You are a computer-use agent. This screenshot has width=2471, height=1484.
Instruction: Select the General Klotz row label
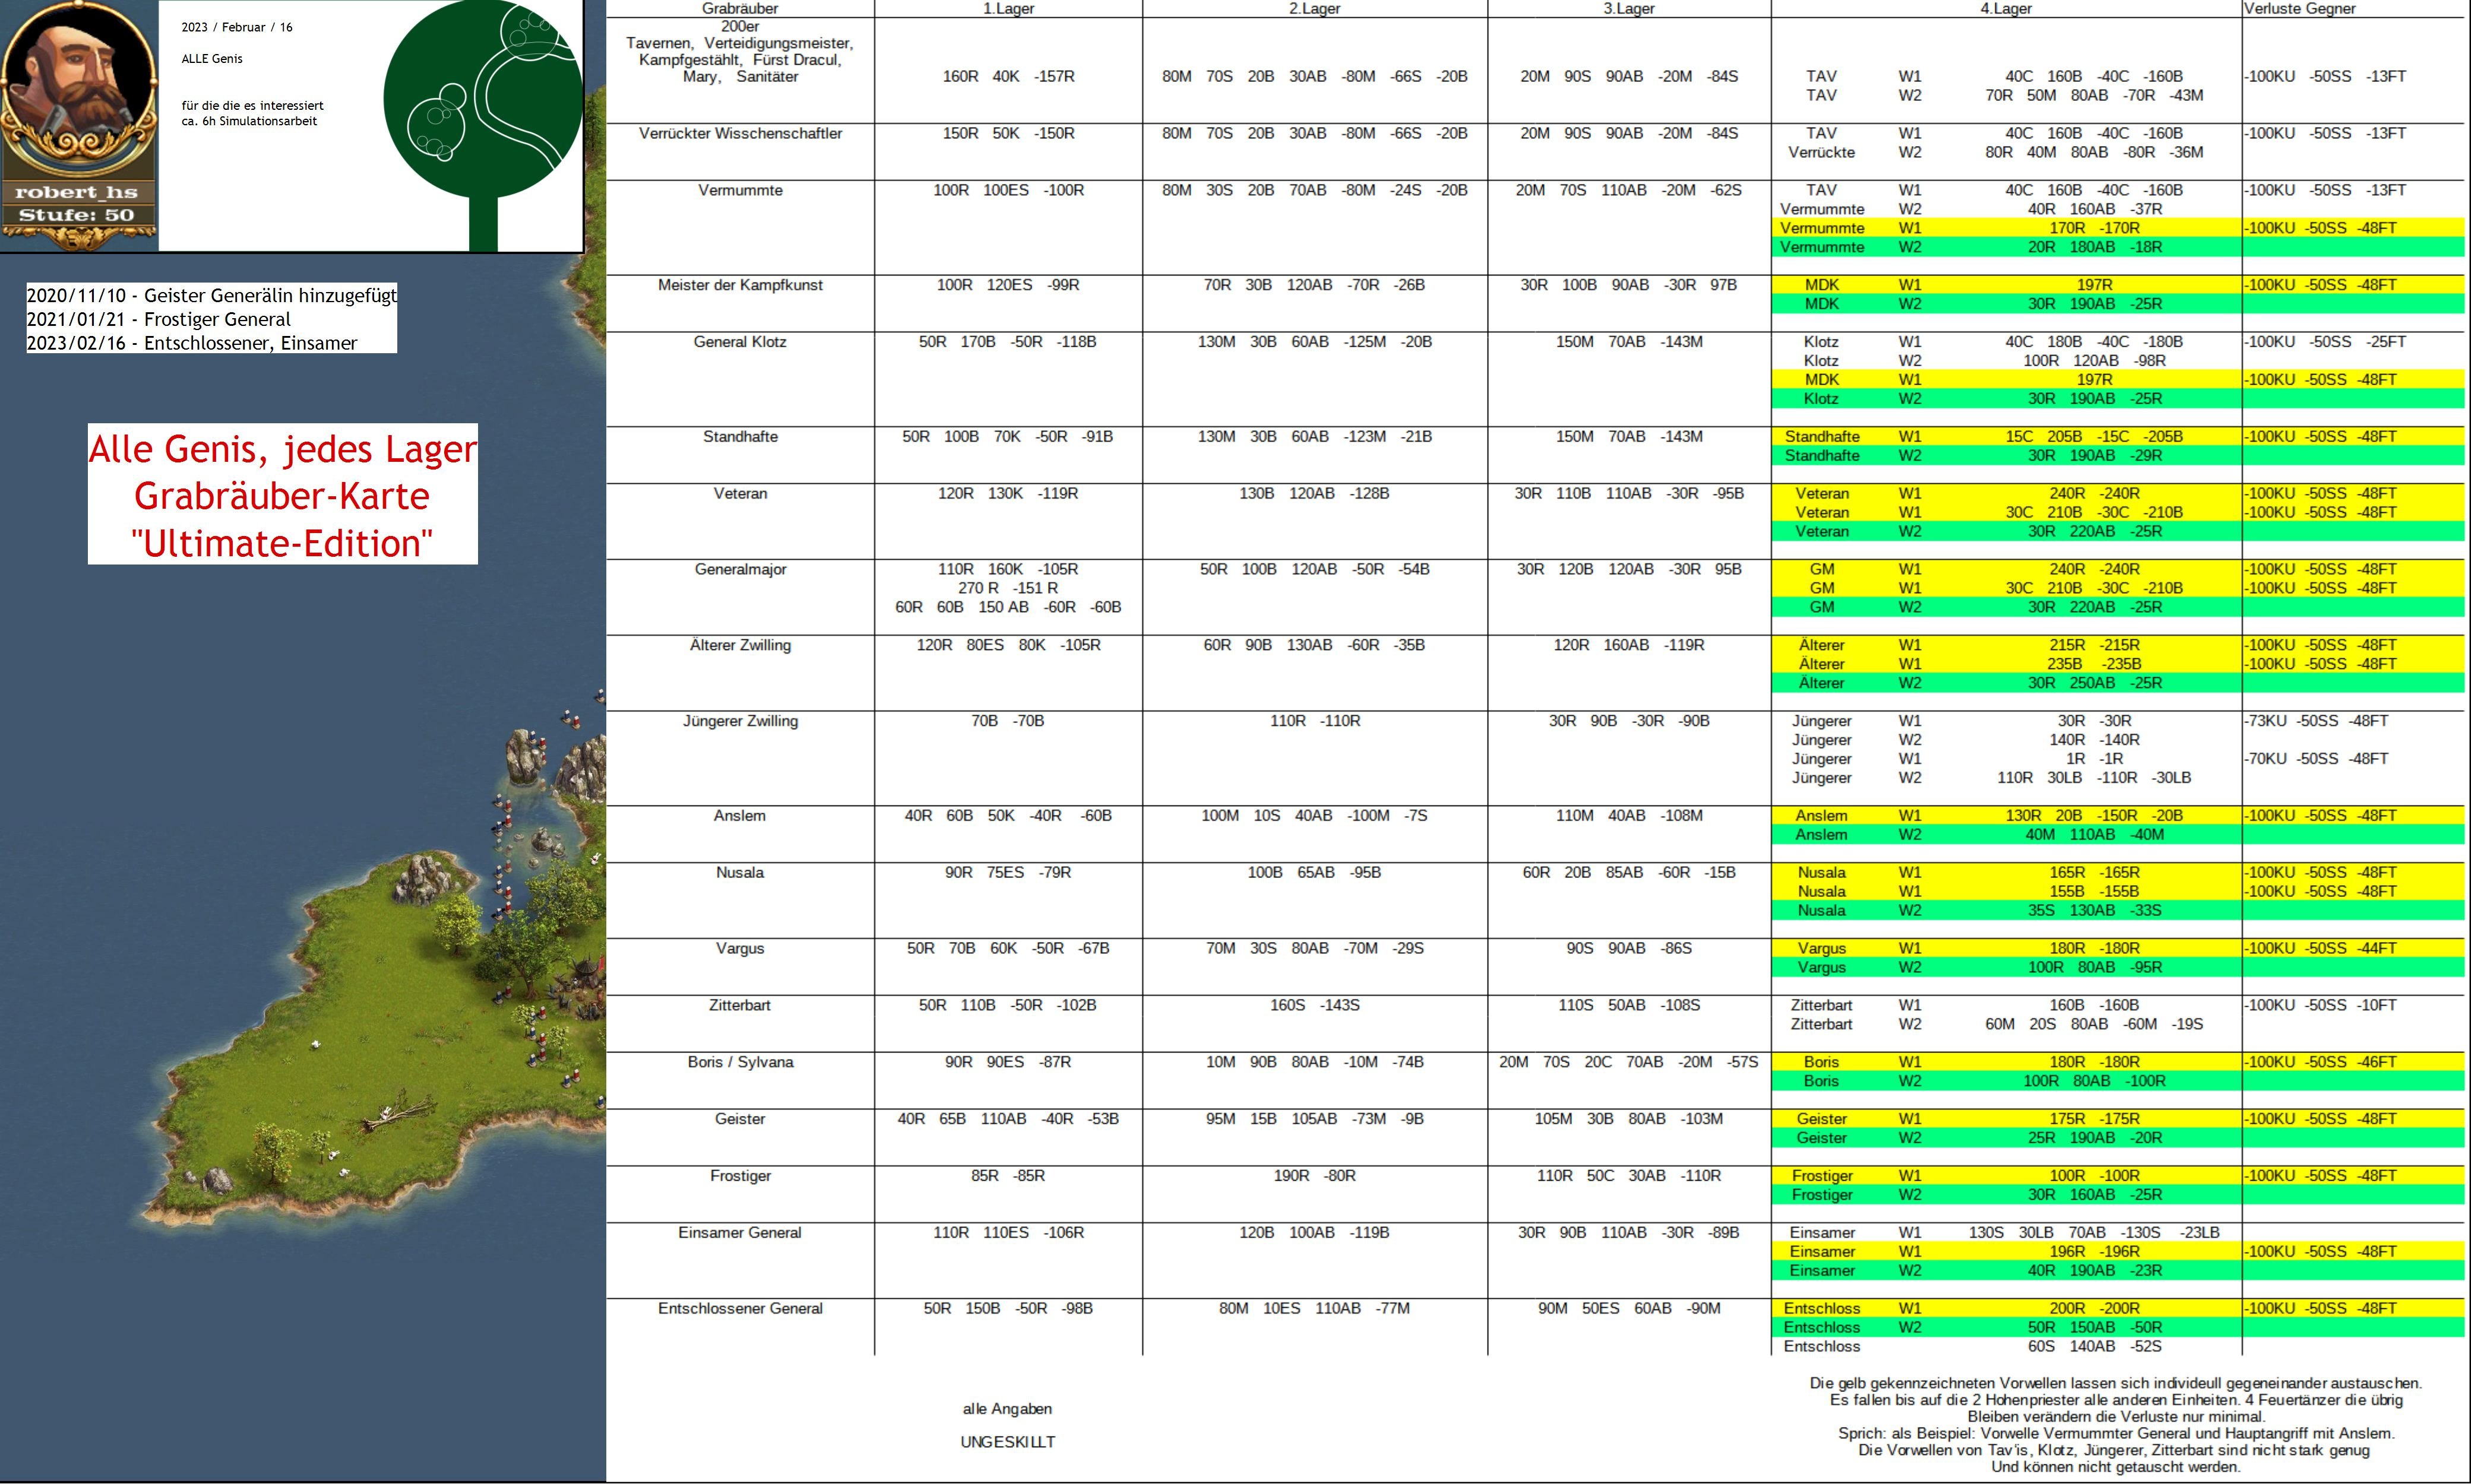click(739, 342)
